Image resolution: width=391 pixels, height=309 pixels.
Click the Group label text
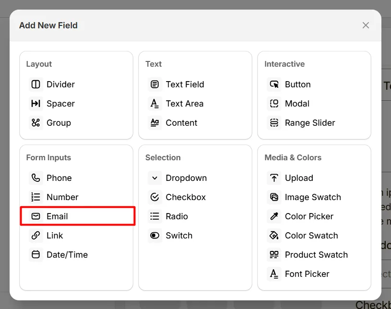pyautogui.click(x=59, y=123)
